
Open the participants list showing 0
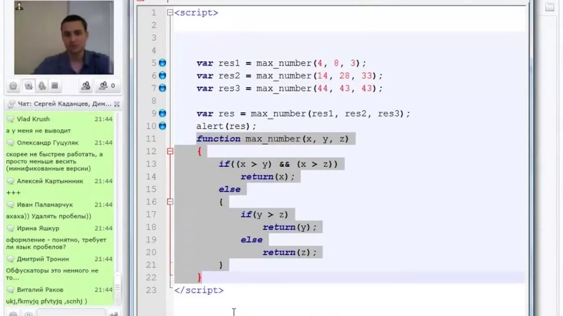[107, 86]
